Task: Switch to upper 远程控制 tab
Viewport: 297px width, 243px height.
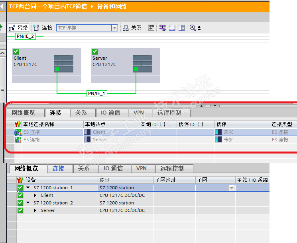Action: click(171, 113)
